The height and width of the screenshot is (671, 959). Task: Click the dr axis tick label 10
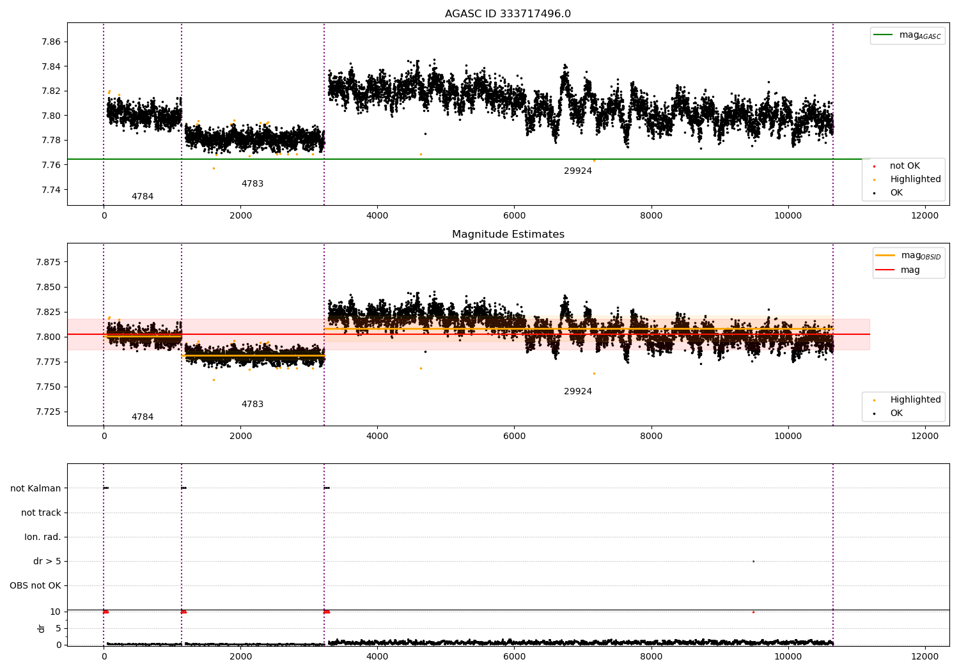(56, 612)
